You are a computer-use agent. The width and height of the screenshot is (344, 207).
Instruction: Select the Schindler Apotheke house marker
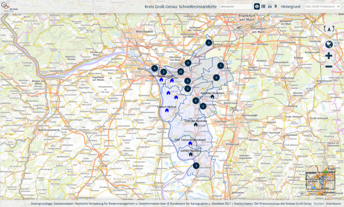pyautogui.click(x=196, y=125)
